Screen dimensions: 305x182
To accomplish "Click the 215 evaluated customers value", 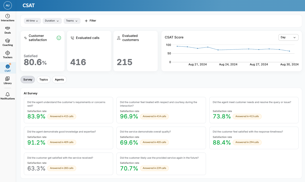I will click(x=124, y=62).
